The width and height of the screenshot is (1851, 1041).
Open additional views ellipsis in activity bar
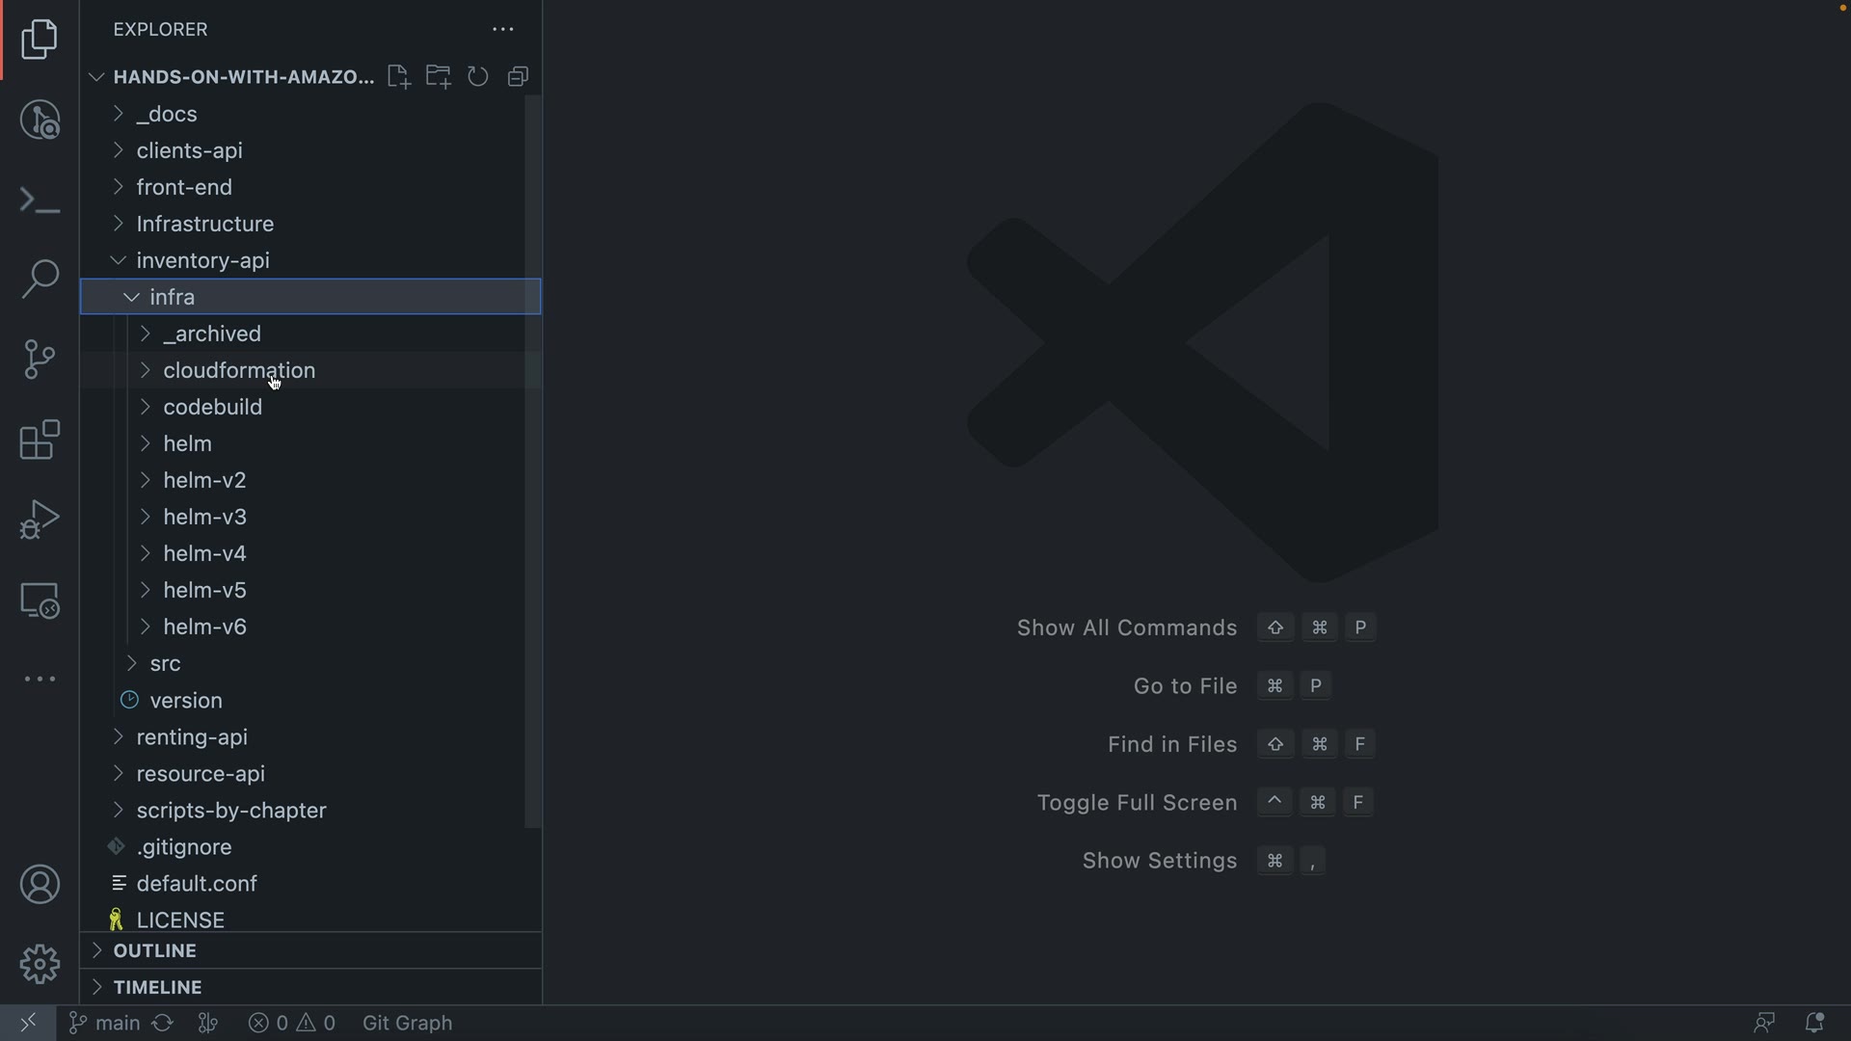pyautogui.click(x=40, y=680)
